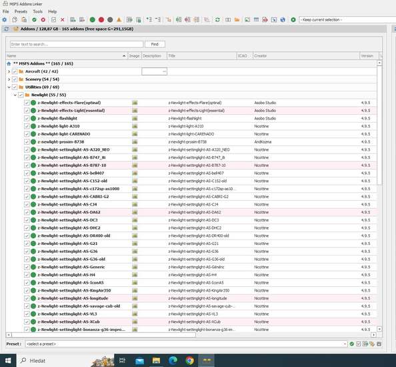Click the Enter text to search field
The height and width of the screenshot is (367, 396).
click(77, 44)
